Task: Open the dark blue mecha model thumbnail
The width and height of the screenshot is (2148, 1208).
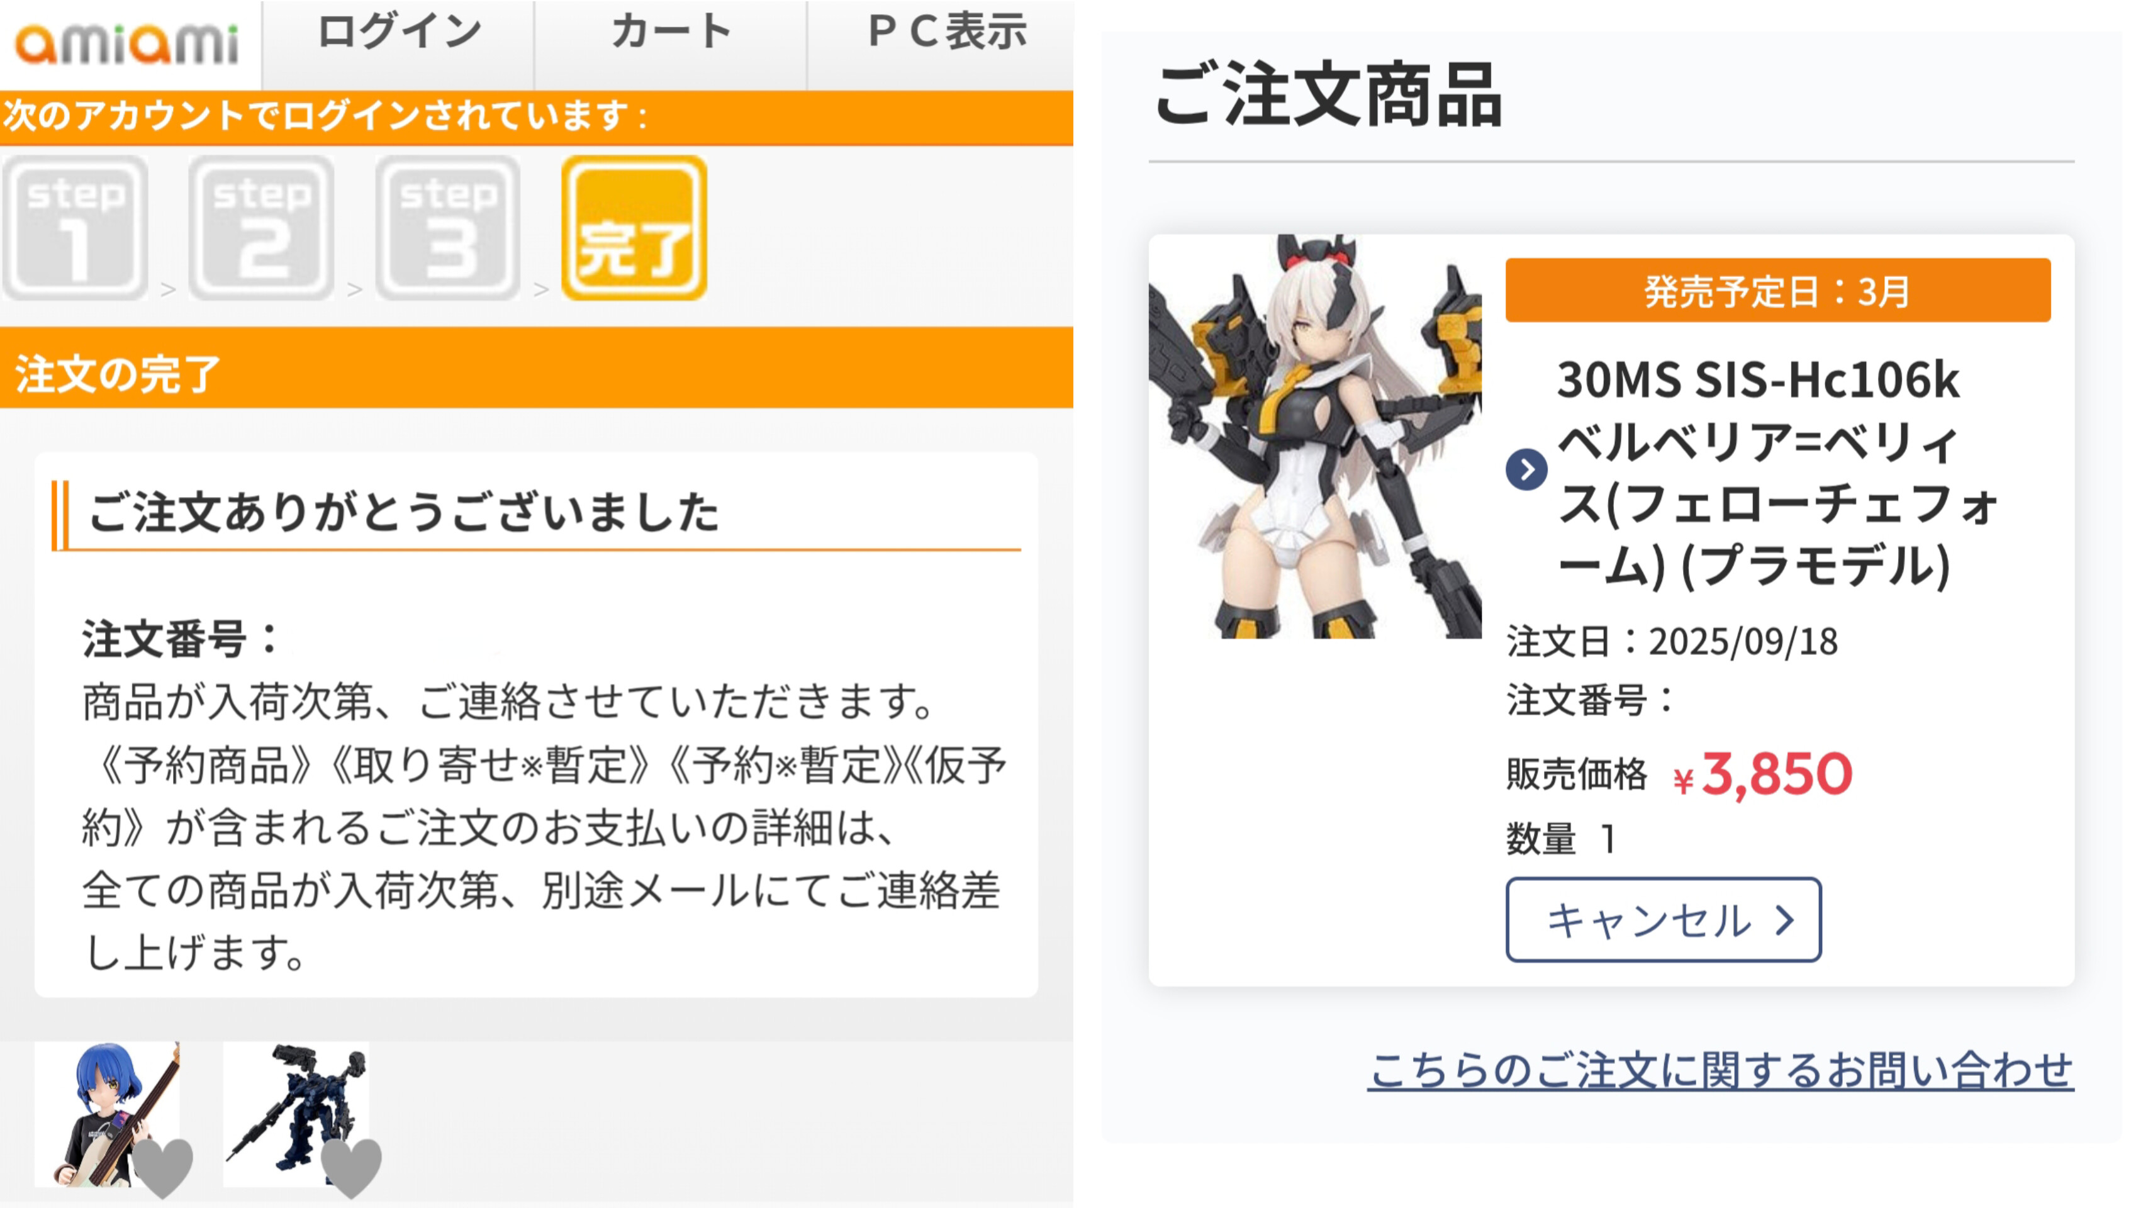Action: (x=296, y=1114)
